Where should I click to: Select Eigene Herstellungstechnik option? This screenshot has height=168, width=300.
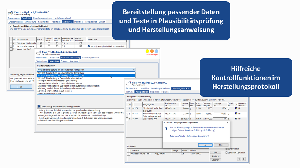(x=86, y=94)
